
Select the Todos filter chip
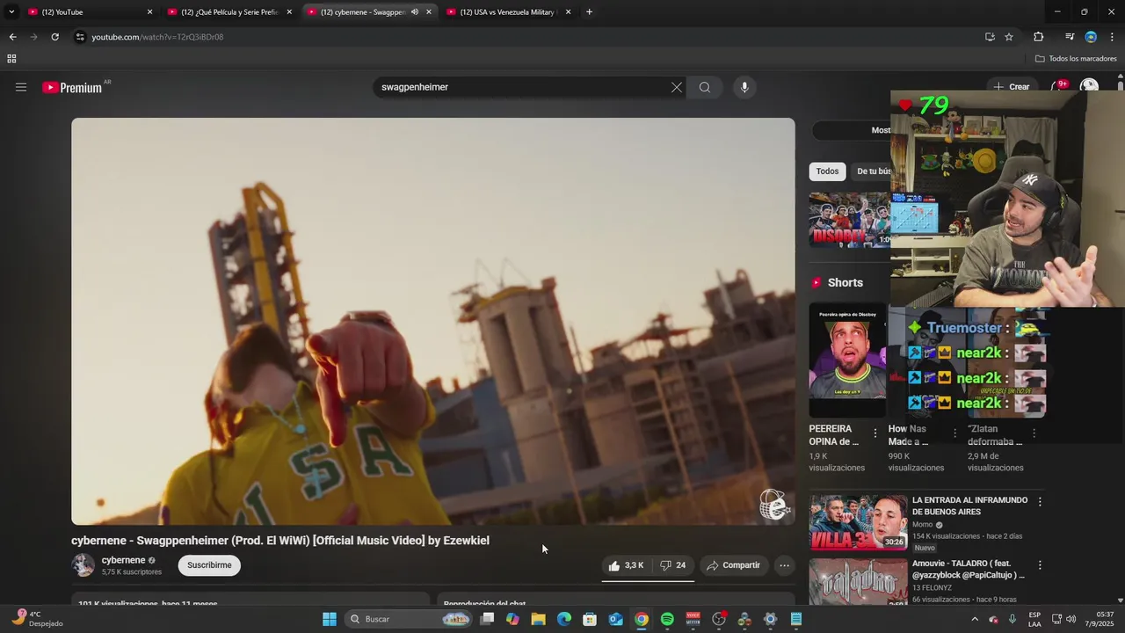point(827,171)
